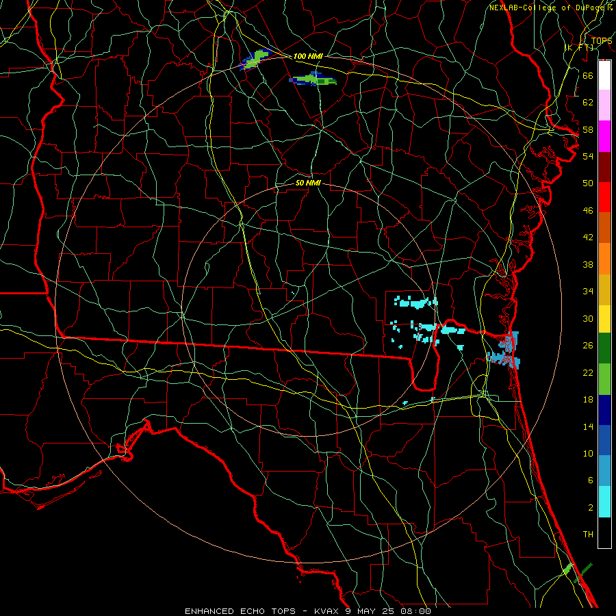Click the "34" legend value

click(588, 291)
